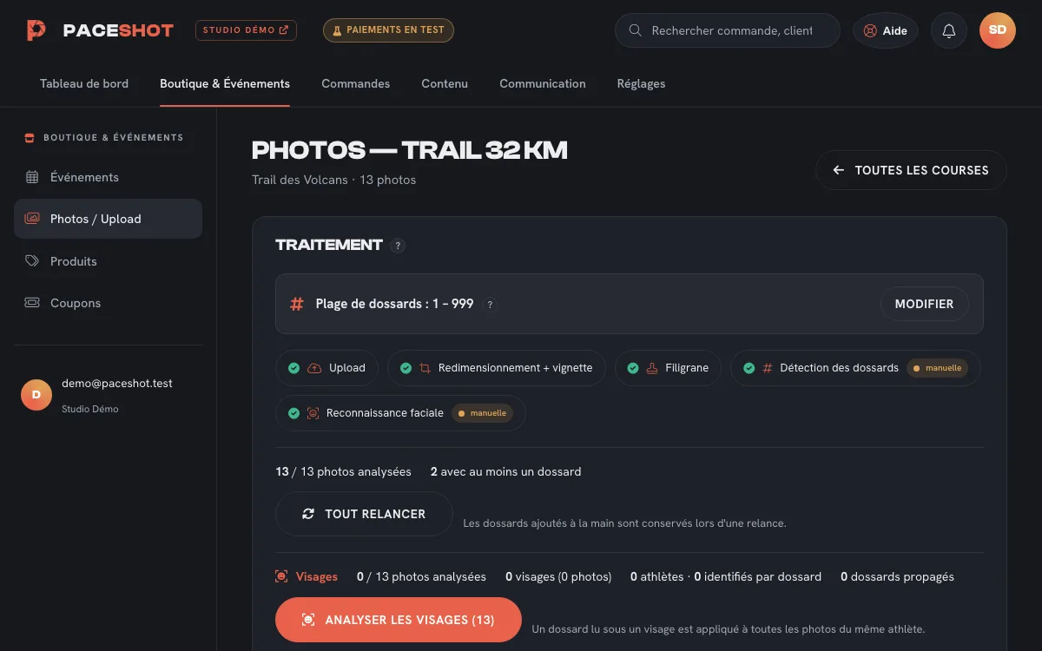1042x651 pixels.
Task: Click the crop icon in the Redimensionnement chip
Action: click(425, 368)
